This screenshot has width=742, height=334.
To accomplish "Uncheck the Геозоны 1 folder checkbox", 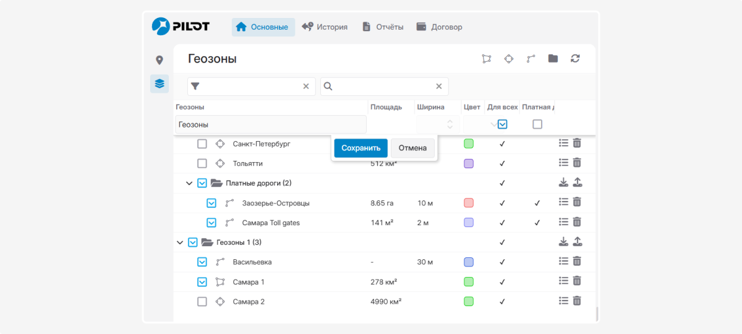I will (x=192, y=242).
